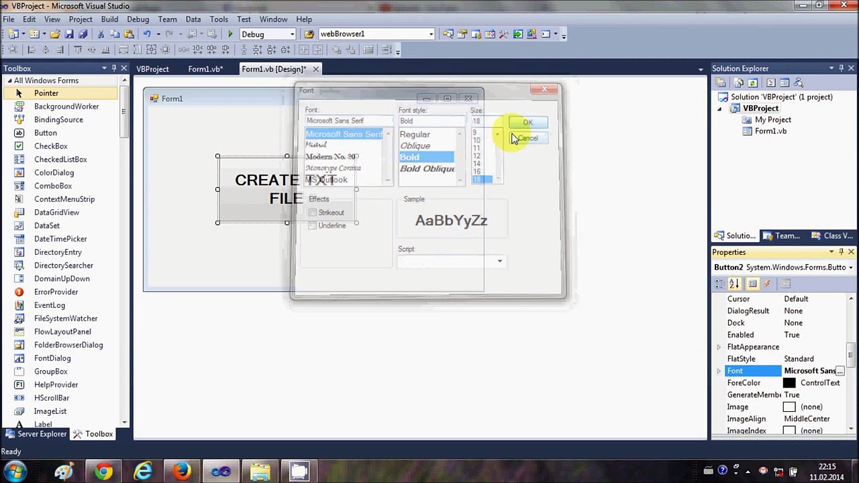Switch to the VBProject tab
Screen dimensions: 859x483
tap(152, 69)
